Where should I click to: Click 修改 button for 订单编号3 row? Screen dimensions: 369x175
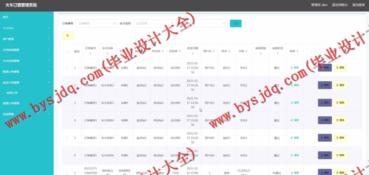pyautogui.click(x=325, y=103)
